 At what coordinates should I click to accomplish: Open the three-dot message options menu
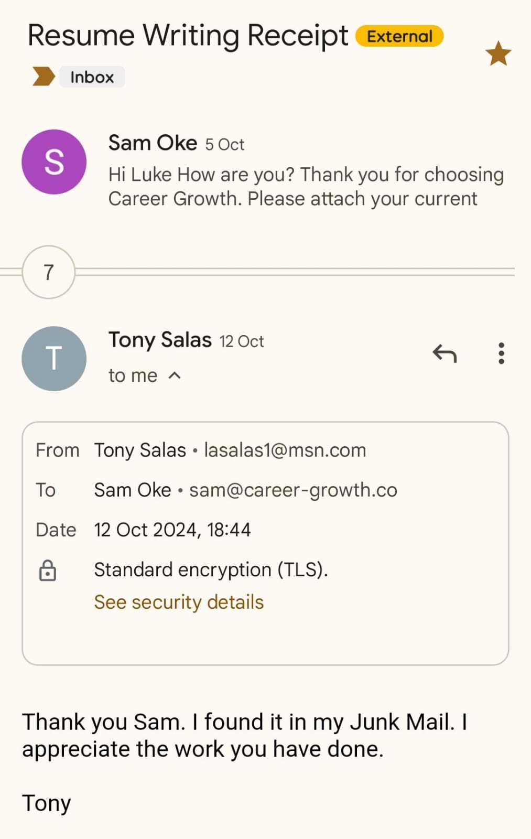[x=501, y=353]
